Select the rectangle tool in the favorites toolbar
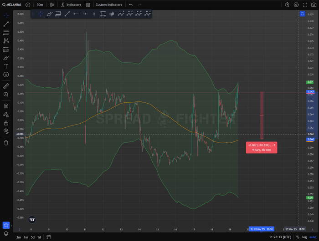The height and width of the screenshot is (241, 319). (x=103, y=14)
